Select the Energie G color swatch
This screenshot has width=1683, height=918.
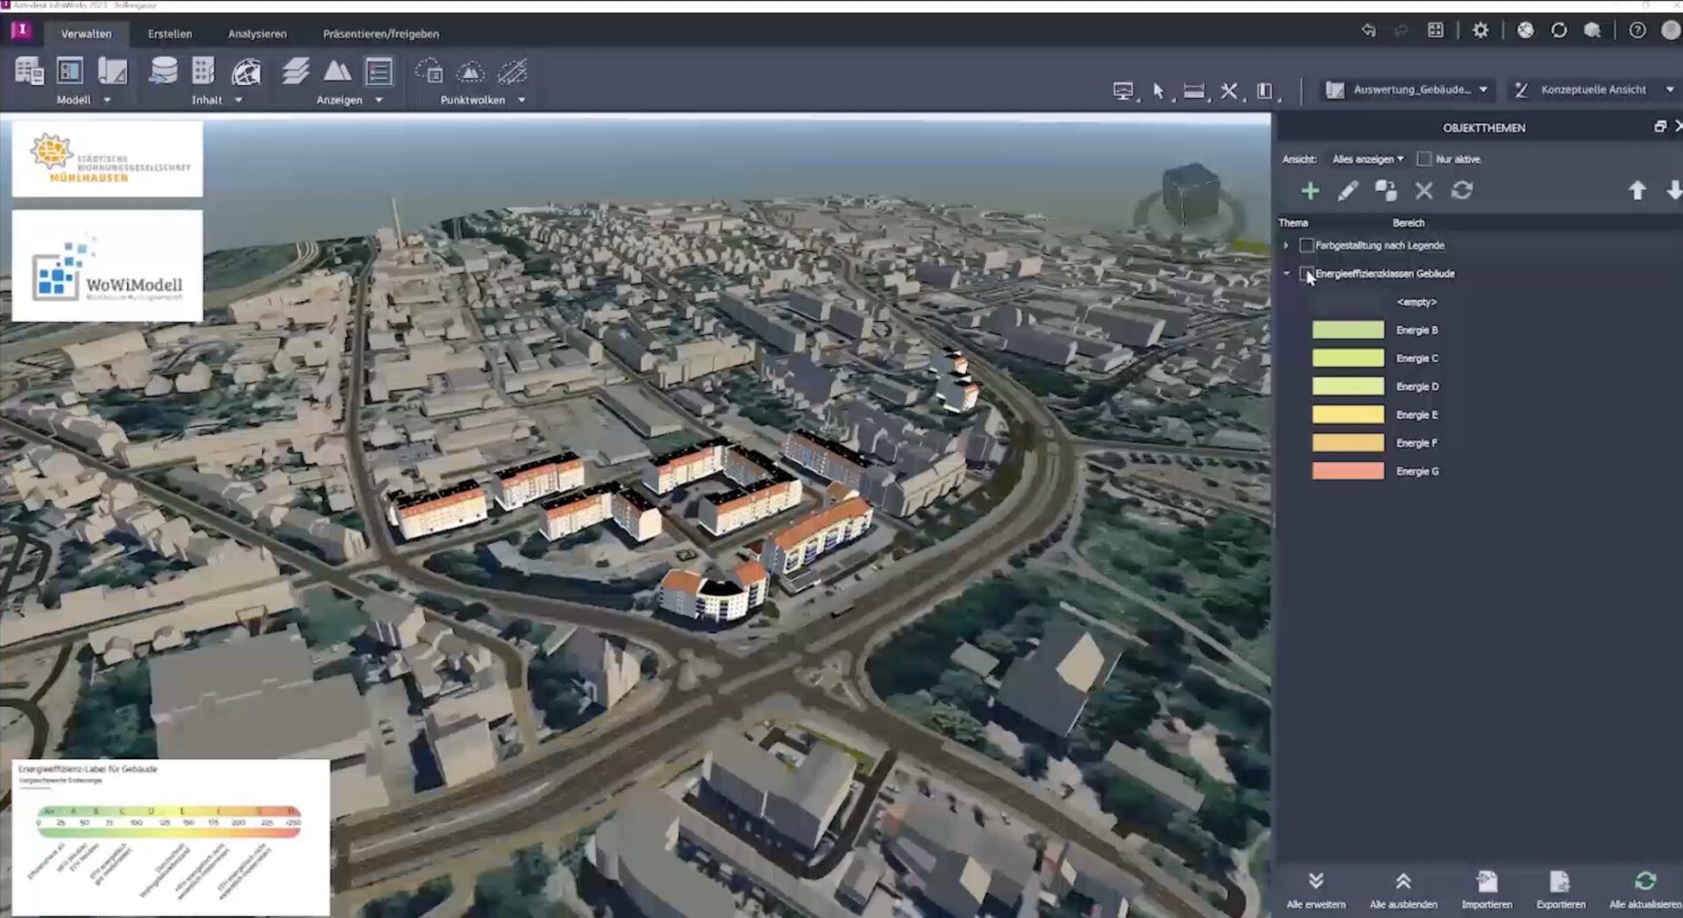pyautogui.click(x=1347, y=472)
